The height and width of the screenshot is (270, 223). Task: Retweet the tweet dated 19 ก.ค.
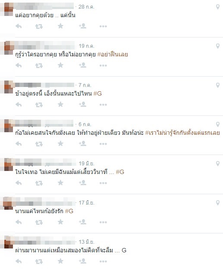(x=39, y=65)
